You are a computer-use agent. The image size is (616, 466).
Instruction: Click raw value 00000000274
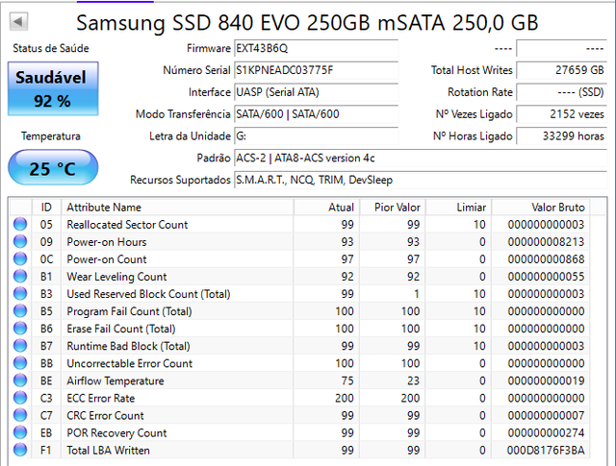click(546, 432)
